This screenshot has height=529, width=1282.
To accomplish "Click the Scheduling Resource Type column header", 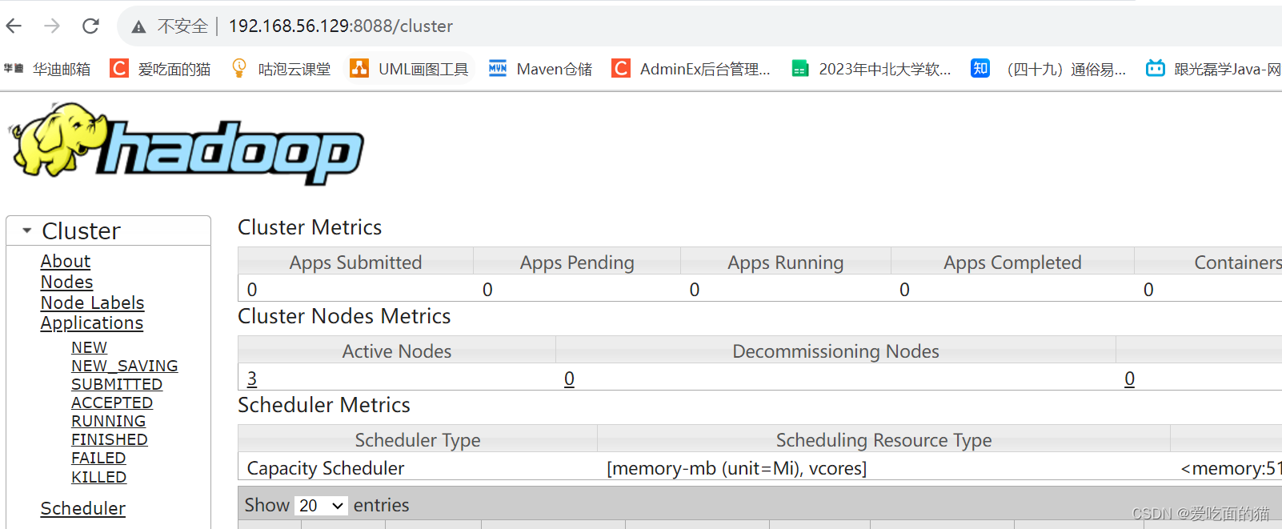I will pyautogui.click(x=883, y=440).
